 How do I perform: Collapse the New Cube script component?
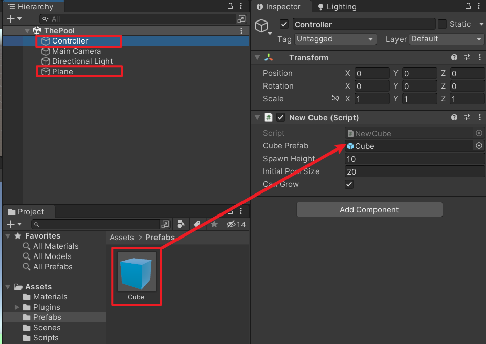coord(257,117)
